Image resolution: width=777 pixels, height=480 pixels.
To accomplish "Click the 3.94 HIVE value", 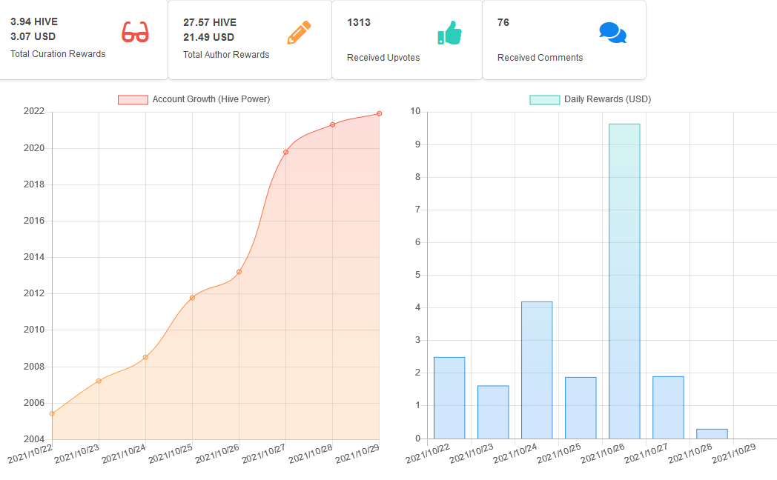I will [x=34, y=21].
